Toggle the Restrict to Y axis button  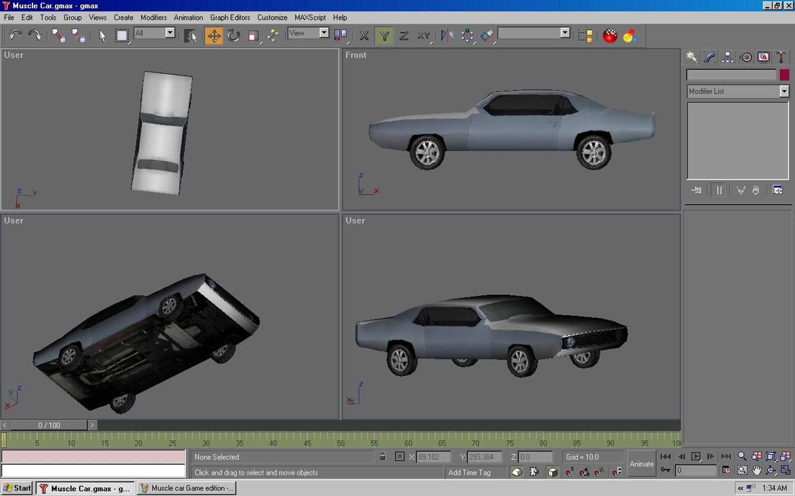(x=384, y=35)
